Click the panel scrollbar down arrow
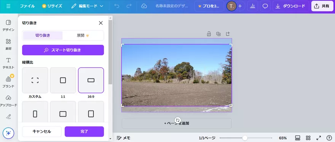Screen dimensions: 335x142 click(110, 139)
